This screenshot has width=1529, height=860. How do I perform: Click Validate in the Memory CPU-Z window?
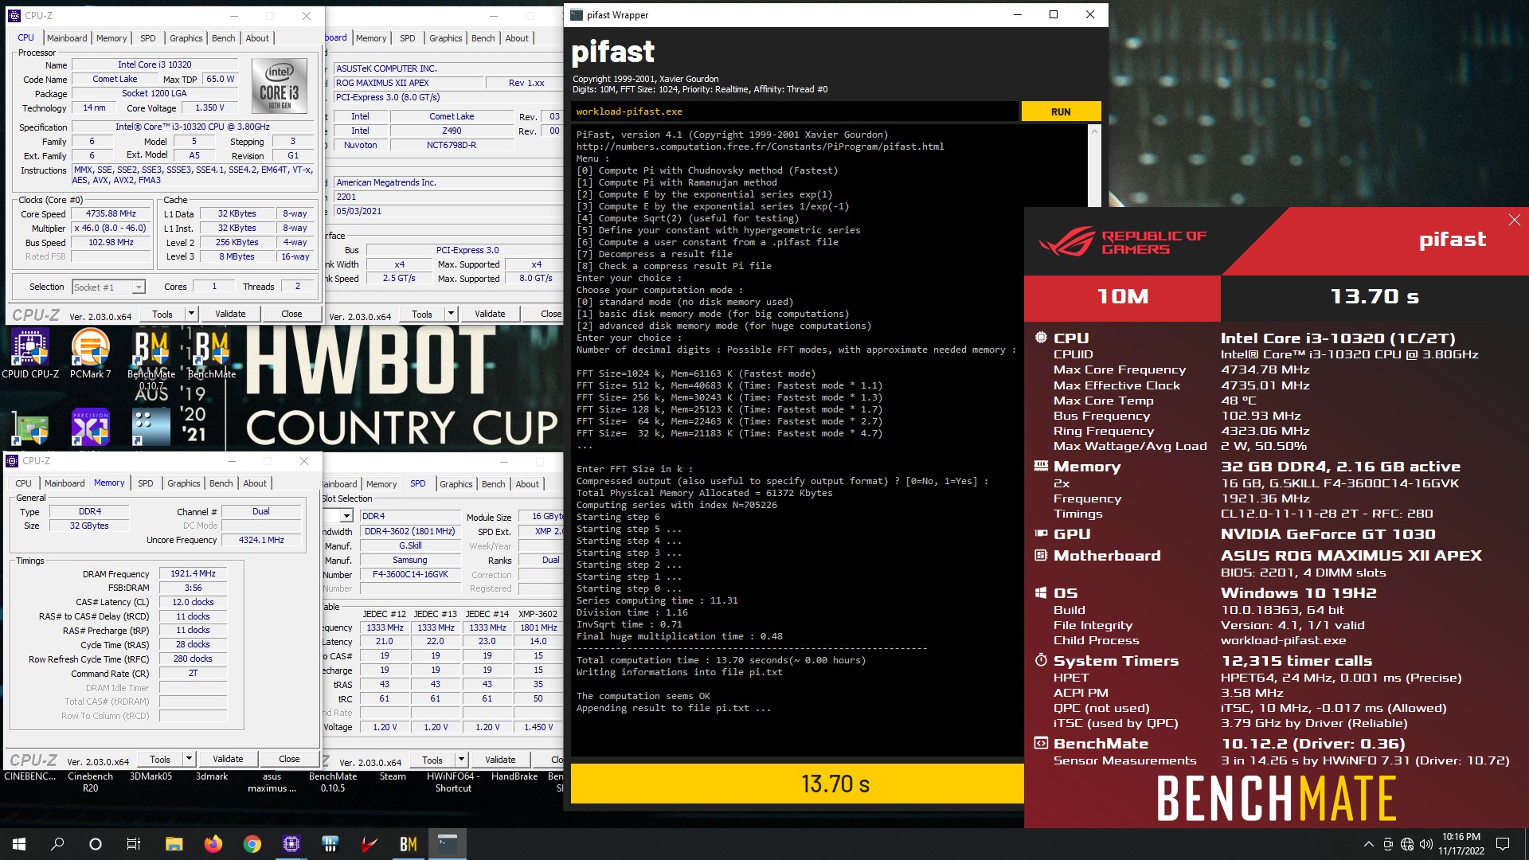[228, 759]
